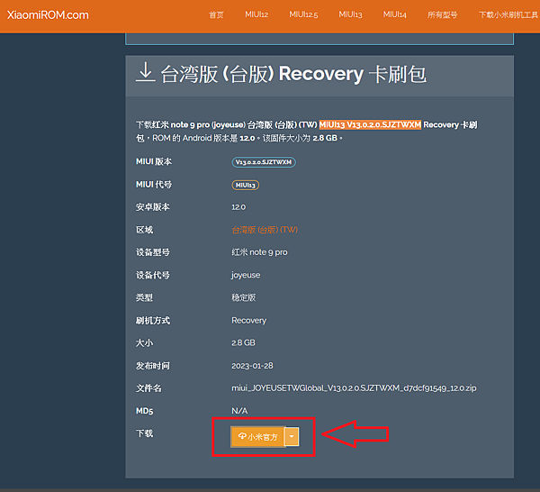Open the 下载小米刷机工具 nav link
540x492 pixels.
[508, 14]
